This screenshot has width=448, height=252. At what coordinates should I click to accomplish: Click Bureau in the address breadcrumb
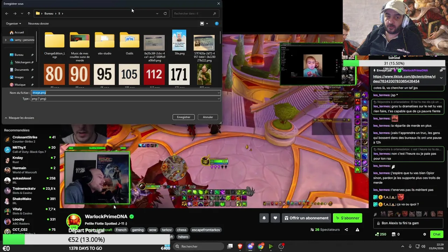coord(49,13)
